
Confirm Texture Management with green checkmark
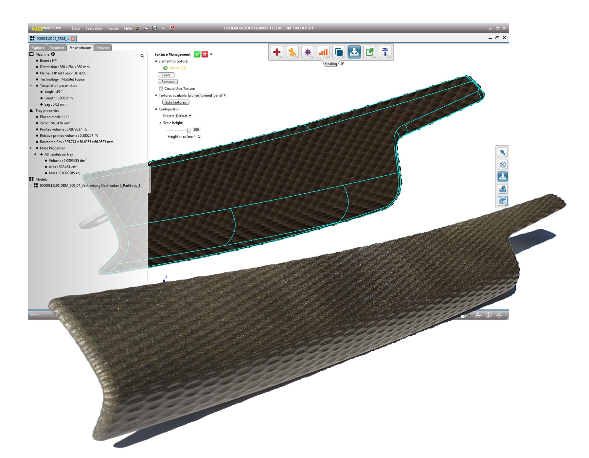(x=197, y=54)
